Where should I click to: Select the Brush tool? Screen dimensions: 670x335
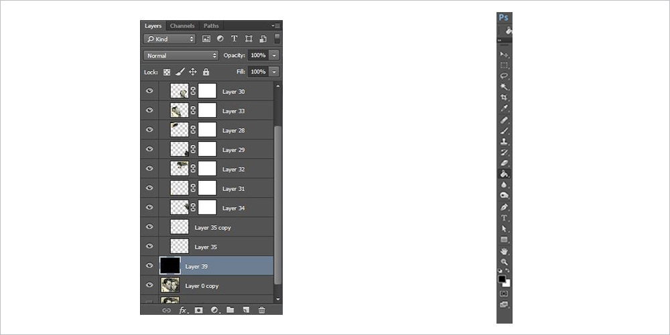[505, 131]
